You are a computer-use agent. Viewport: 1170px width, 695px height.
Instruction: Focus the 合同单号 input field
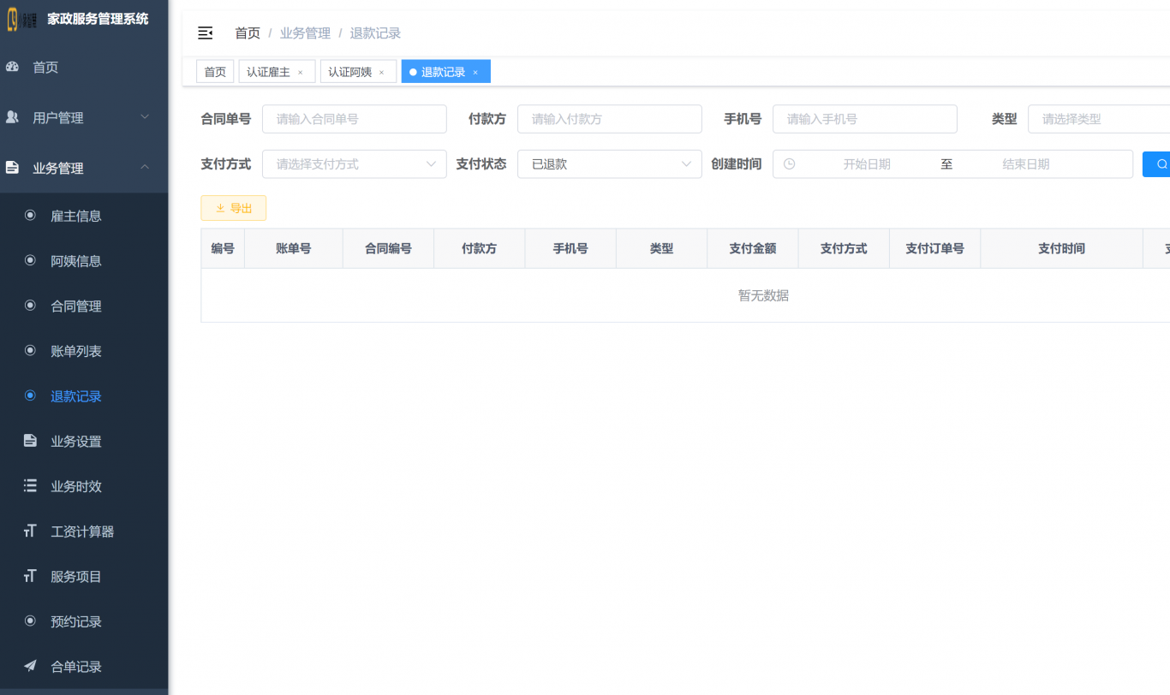(x=355, y=119)
